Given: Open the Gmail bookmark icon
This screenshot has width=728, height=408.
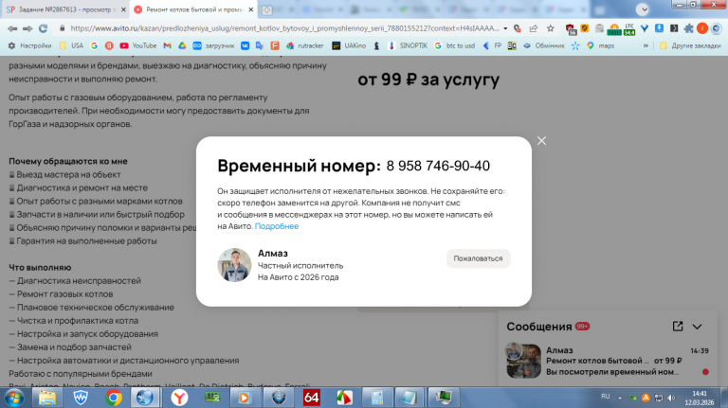Looking at the screenshot, I should pyautogui.click(x=167, y=45).
